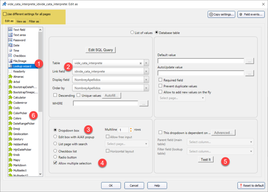This screenshot has height=192, width=268.
Task: Select the Password field type icon
Action: click(x=10, y=40)
